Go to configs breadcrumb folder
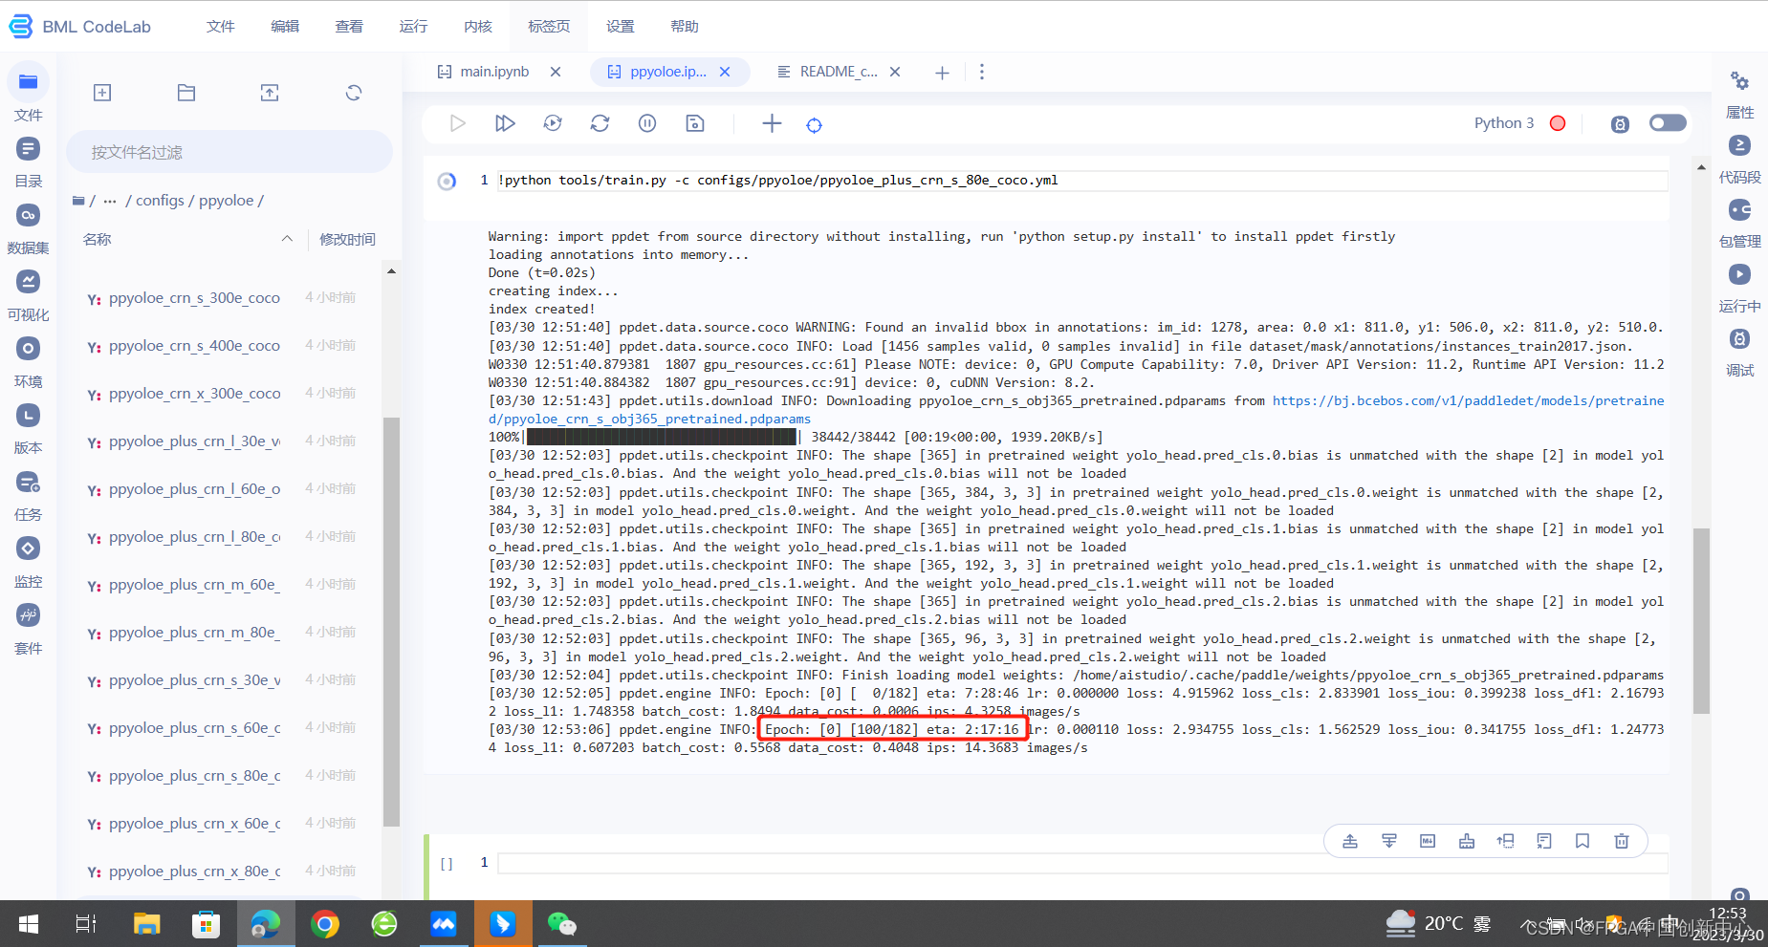1768x947 pixels. [x=160, y=201]
